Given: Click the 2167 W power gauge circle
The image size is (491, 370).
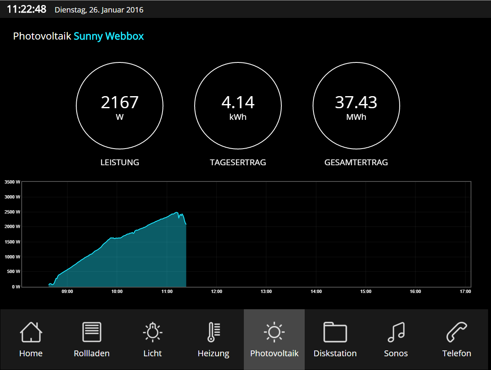Looking at the screenshot, I should (x=120, y=106).
